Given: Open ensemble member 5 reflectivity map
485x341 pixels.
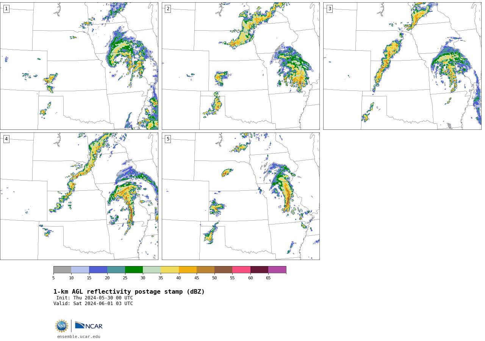Looking at the screenshot, I should click(x=241, y=196).
